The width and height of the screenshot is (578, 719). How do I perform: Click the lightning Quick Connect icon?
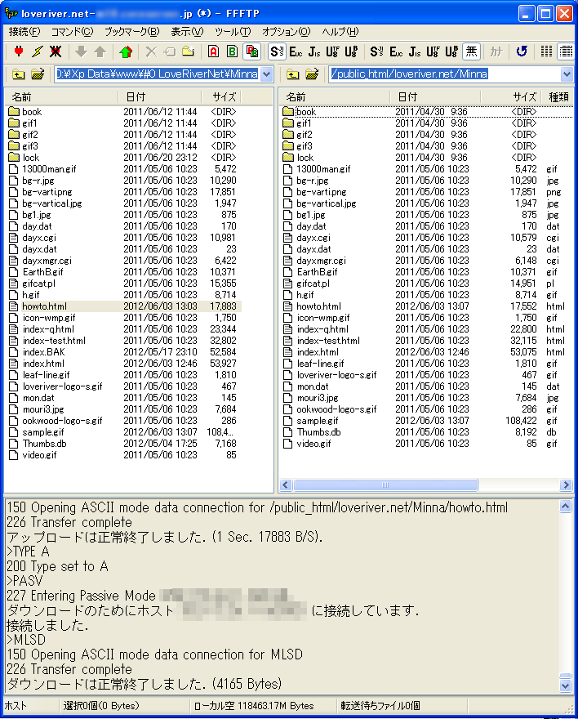[x=37, y=51]
